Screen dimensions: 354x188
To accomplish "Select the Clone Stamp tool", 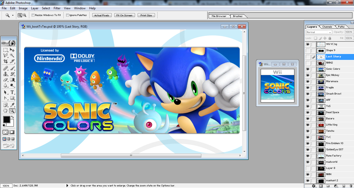I will (5, 74).
